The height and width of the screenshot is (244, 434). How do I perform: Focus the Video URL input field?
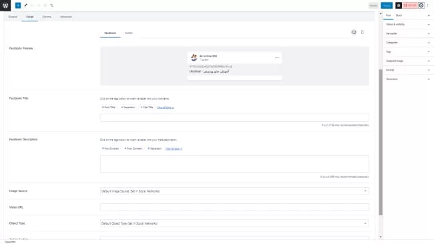(234, 207)
